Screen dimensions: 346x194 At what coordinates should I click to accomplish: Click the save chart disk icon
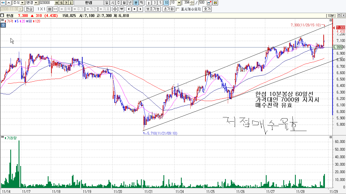tap(215, 3)
